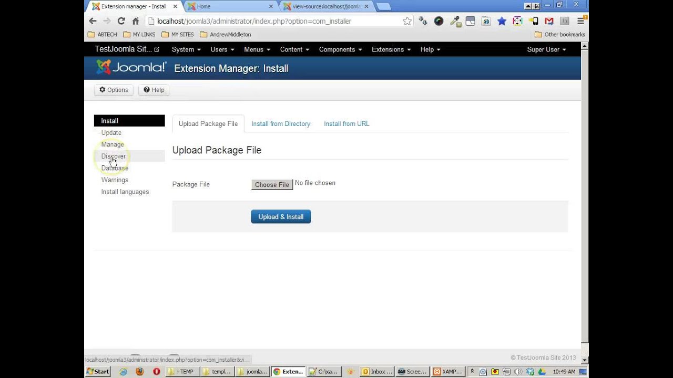Screen dimensions: 673x378
Task: Open the MY SITES bookmarks folder
Action: click(178, 34)
